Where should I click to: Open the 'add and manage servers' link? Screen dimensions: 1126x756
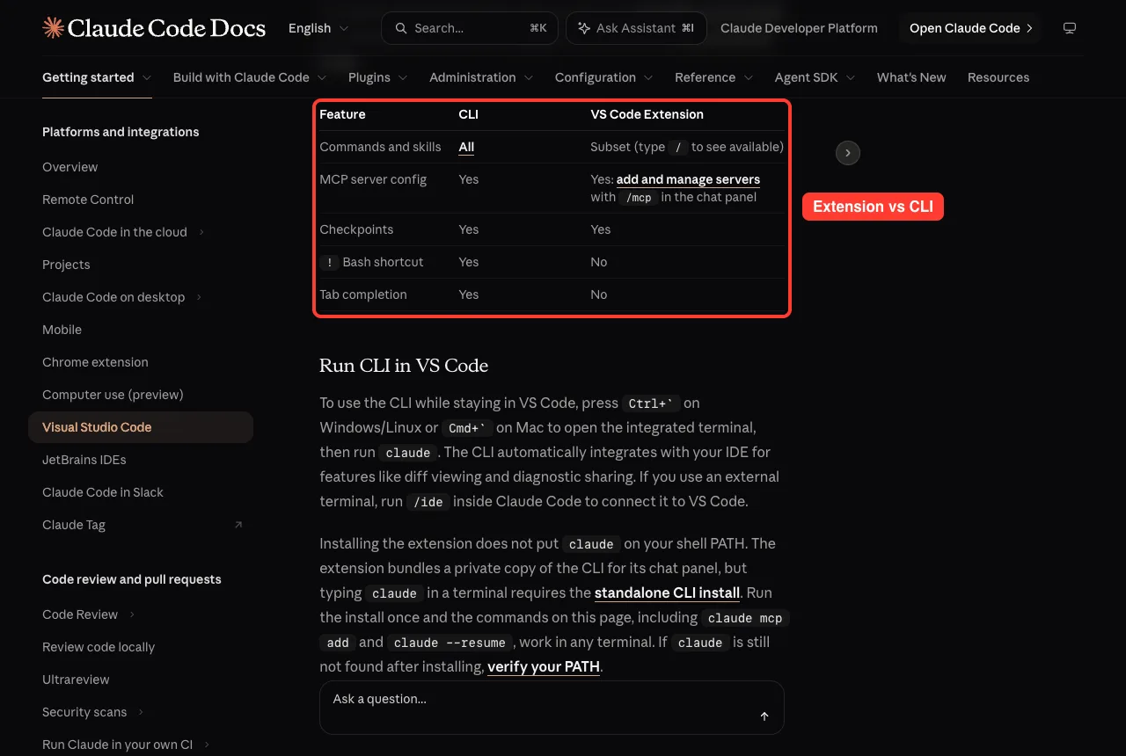[x=688, y=179]
